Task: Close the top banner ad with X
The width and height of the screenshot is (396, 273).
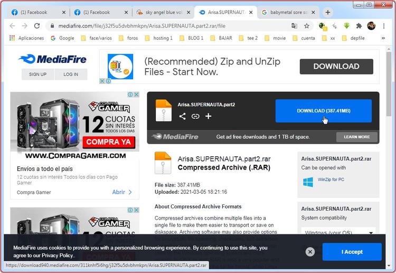Action: (102, 81)
